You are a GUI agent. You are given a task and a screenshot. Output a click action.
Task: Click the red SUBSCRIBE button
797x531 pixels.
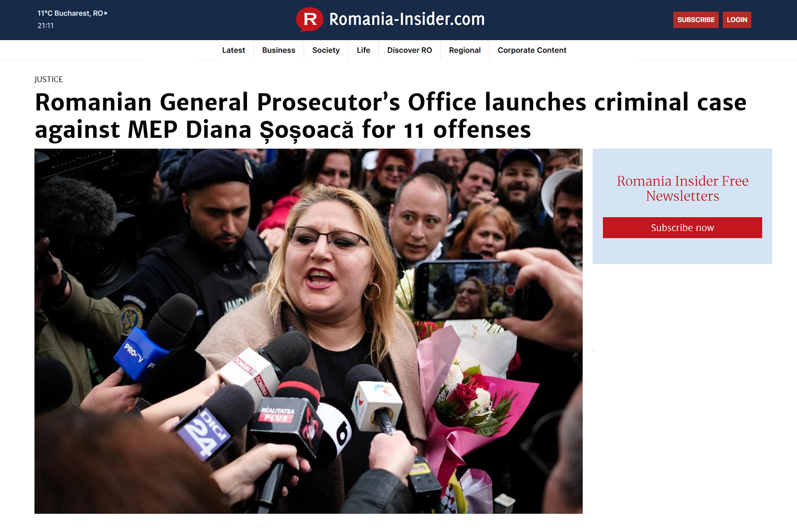pyautogui.click(x=696, y=20)
